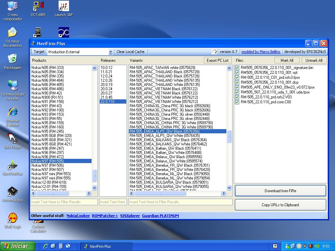Click the Variants list vertical scrollbar thumb
The width and height of the screenshot is (335, 251).
[x=229, y=137]
